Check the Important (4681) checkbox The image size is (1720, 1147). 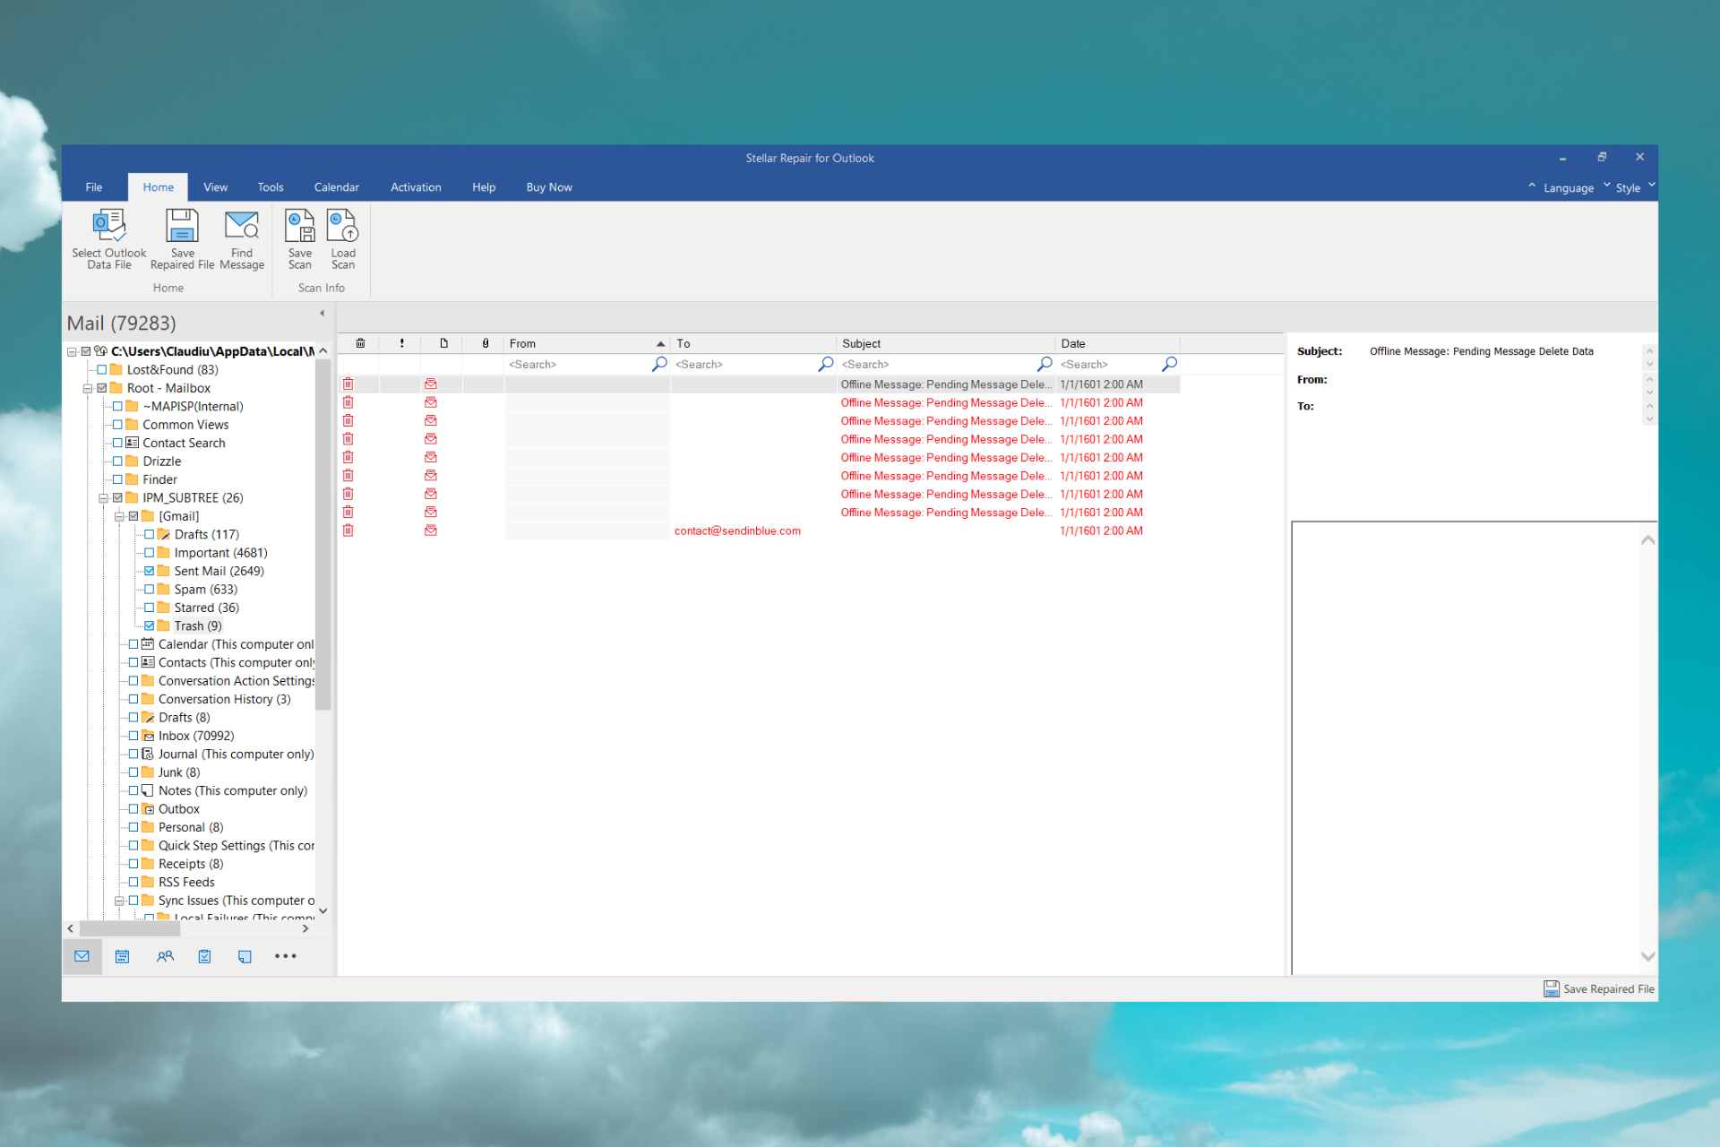[x=150, y=553]
